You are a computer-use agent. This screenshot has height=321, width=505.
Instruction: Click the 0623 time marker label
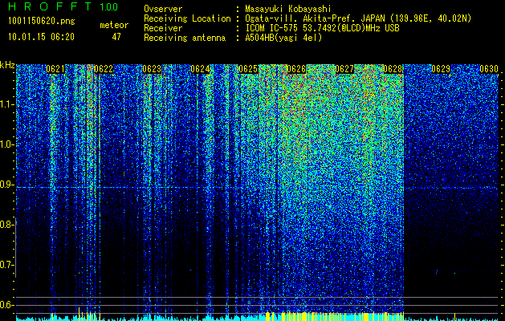point(152,69)
